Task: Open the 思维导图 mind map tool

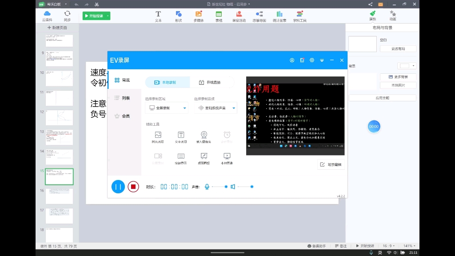Action: click(259, 16)
